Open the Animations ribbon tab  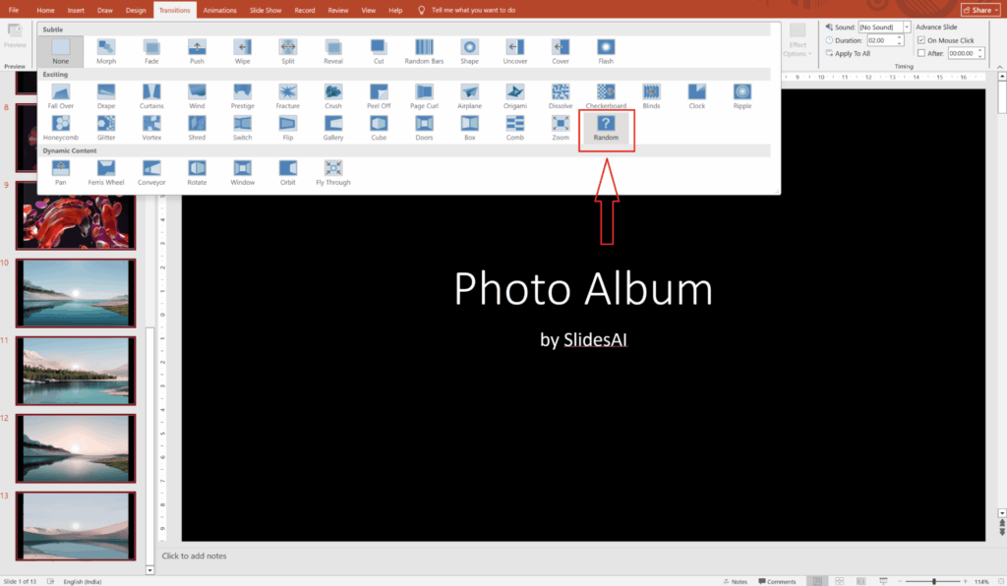coord(219,10)
